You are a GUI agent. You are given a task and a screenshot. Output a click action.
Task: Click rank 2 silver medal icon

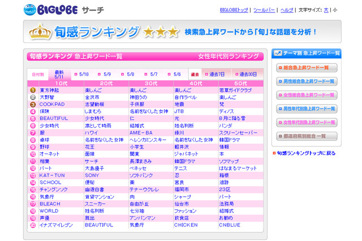coord(33,97)
